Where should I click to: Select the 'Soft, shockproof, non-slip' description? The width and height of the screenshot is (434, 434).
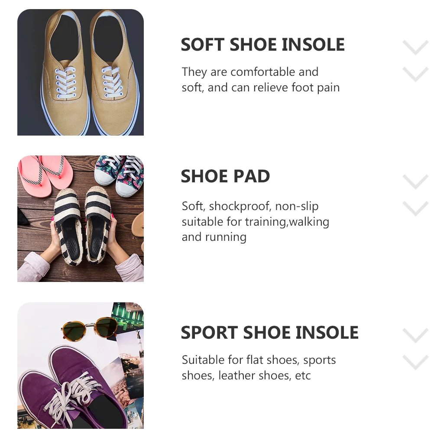(x=250, y=206)
